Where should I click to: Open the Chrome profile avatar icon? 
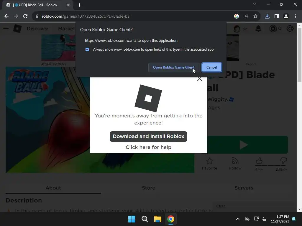coord(286,16)
